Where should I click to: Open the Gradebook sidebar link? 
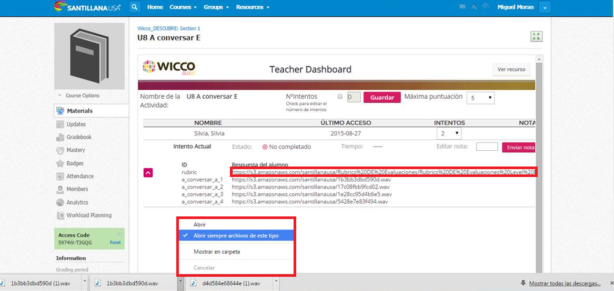tap(79, 137)
